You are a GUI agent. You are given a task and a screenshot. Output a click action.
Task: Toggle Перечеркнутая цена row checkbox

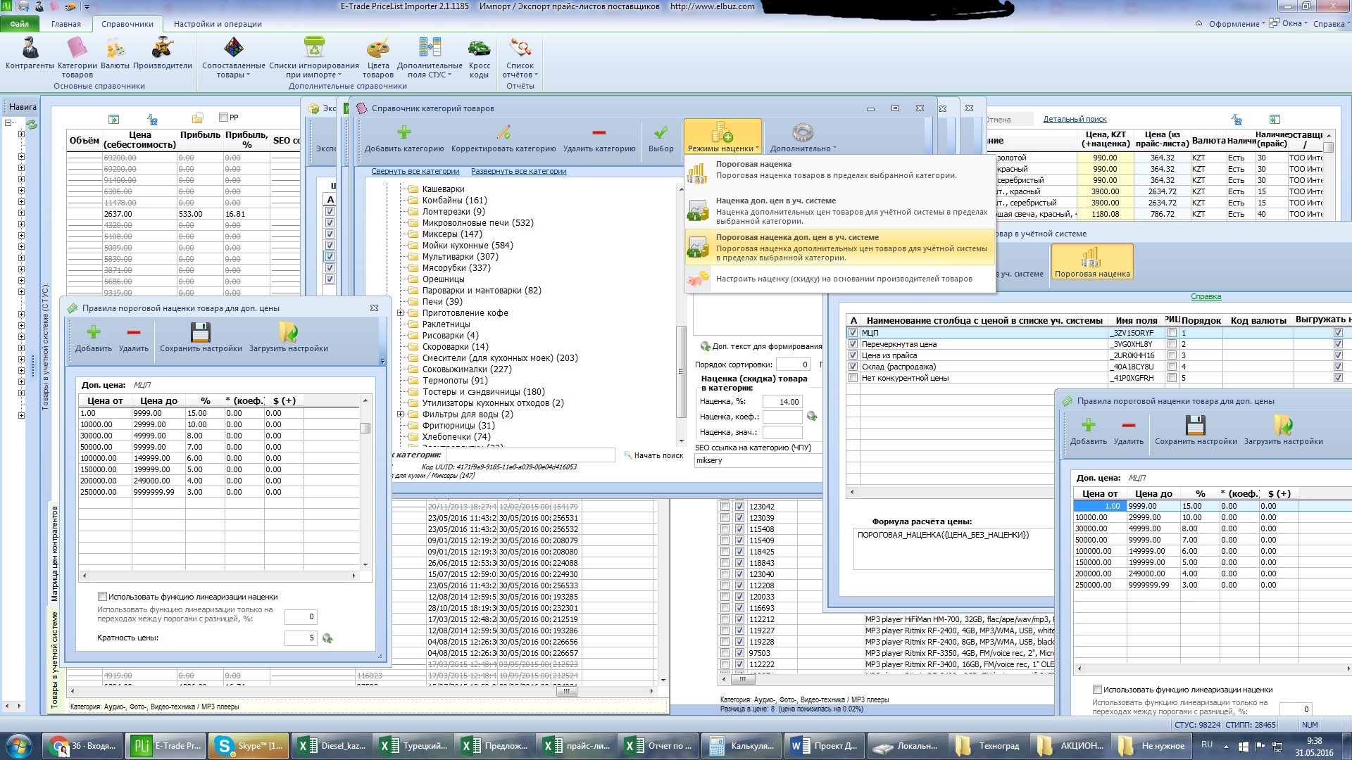click(853, 344)
